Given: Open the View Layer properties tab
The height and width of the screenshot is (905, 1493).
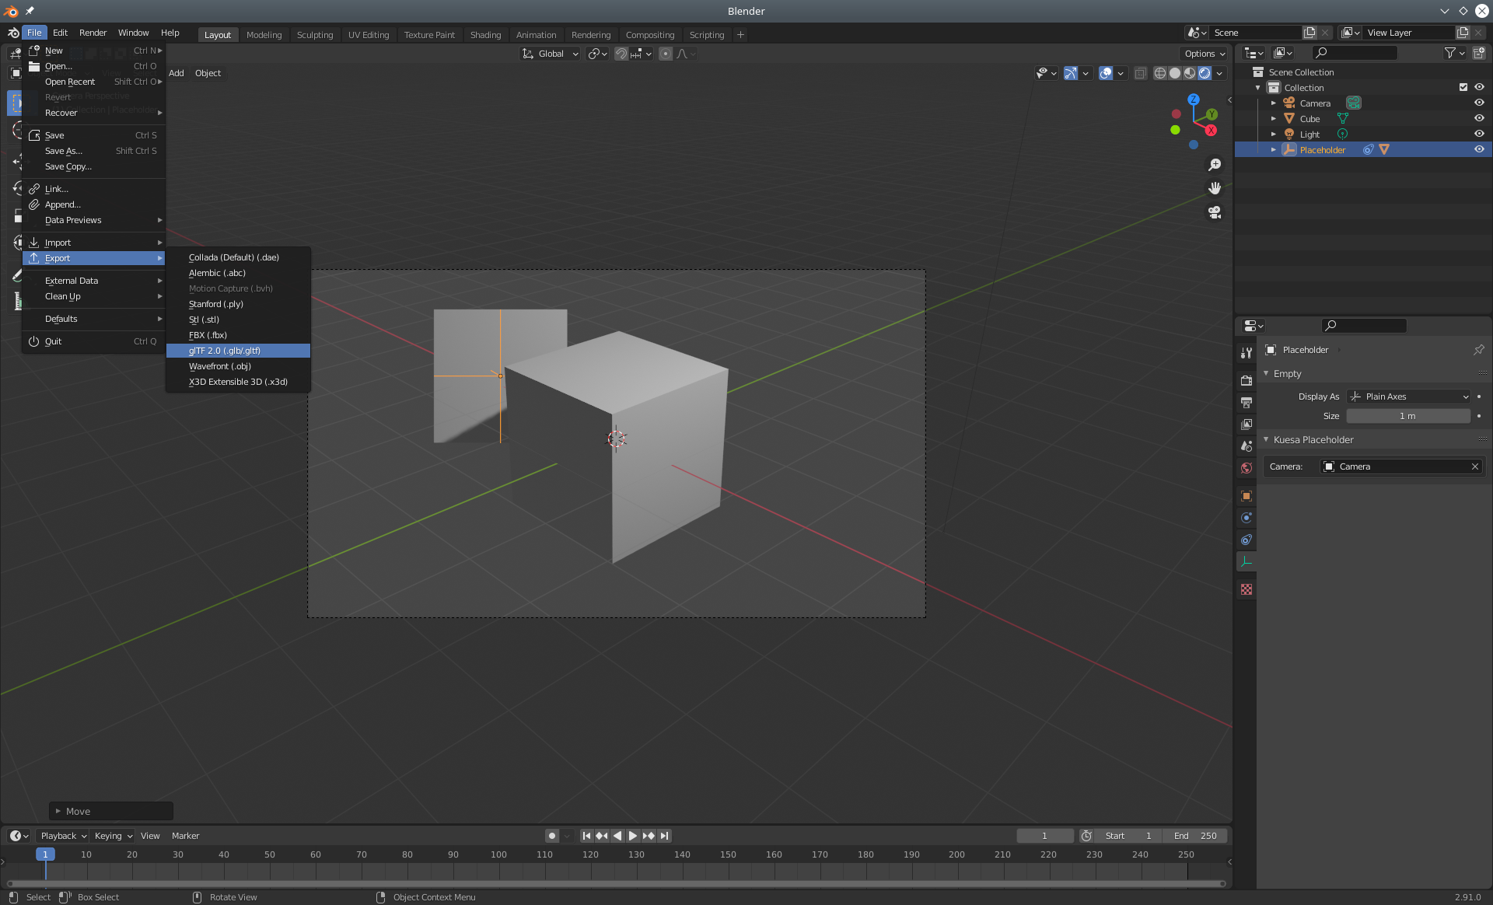Looking at the screenshot, I should 1246,424.
